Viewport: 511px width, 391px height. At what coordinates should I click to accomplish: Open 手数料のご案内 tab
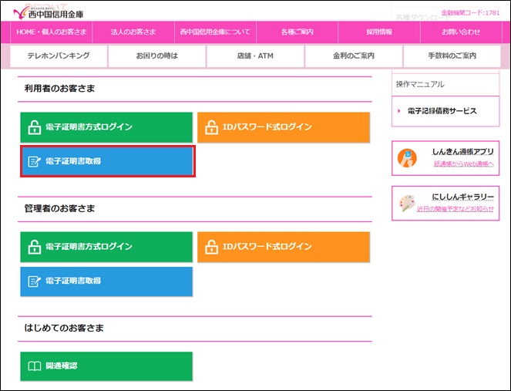[x=452, y=56]
